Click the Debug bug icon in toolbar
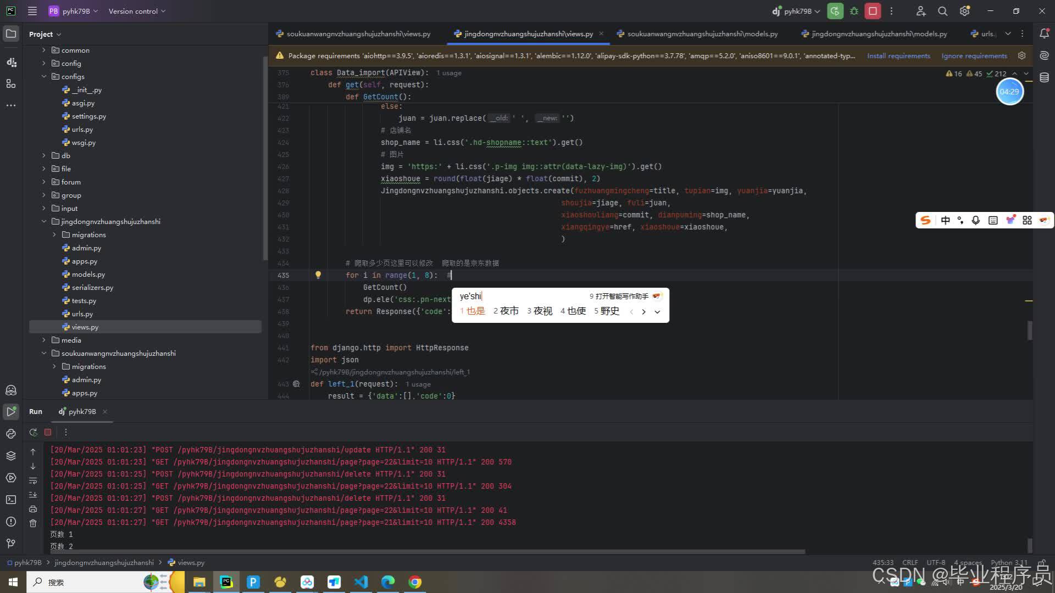The image size is (1055, 593). [854, 11]
